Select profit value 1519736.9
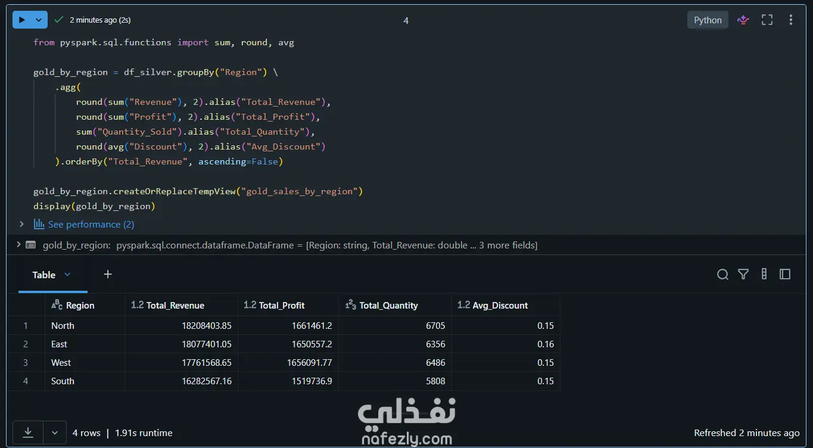The height and width of the screenshot is (448, 813). pos(288,381)
